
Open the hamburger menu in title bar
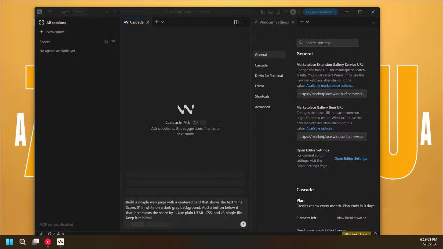pos(50,12)
